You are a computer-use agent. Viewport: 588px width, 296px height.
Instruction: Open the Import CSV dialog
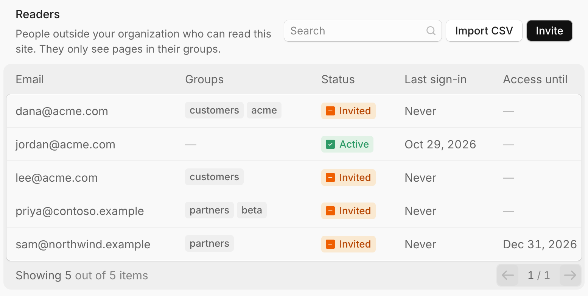(x=484, y=31)
